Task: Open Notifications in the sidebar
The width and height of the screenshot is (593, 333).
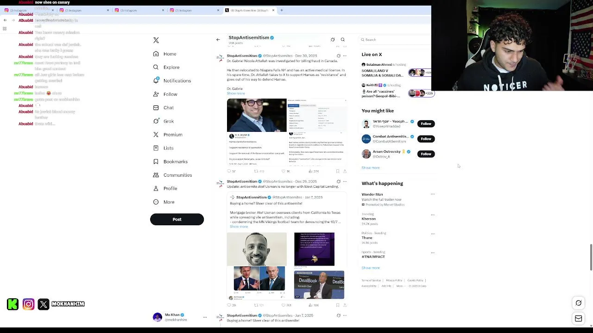Action: 172,81
